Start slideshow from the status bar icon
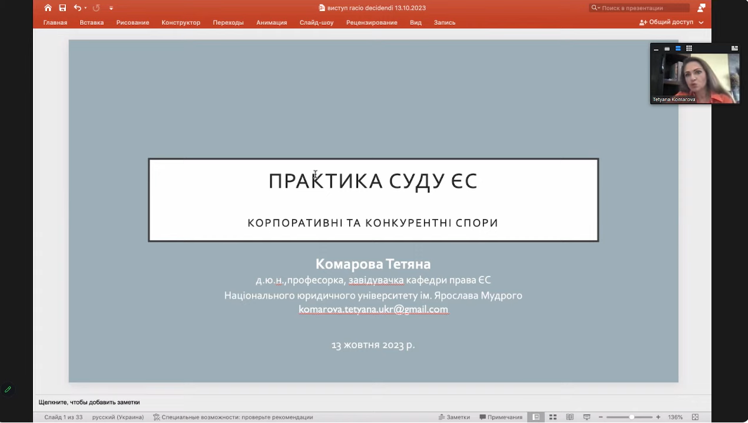This screenshot has height=423, width=748. pyautogui.click(x=587, y=417)
